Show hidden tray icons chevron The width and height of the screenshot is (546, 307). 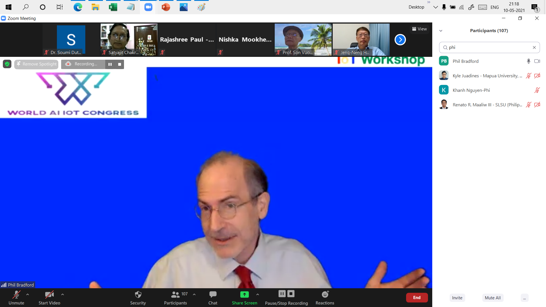pyautogui.click(x=435, y=7)
